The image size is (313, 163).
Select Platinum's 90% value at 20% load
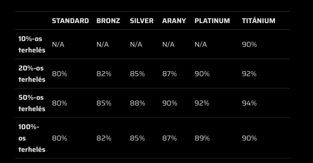click(x=202, y=74)
